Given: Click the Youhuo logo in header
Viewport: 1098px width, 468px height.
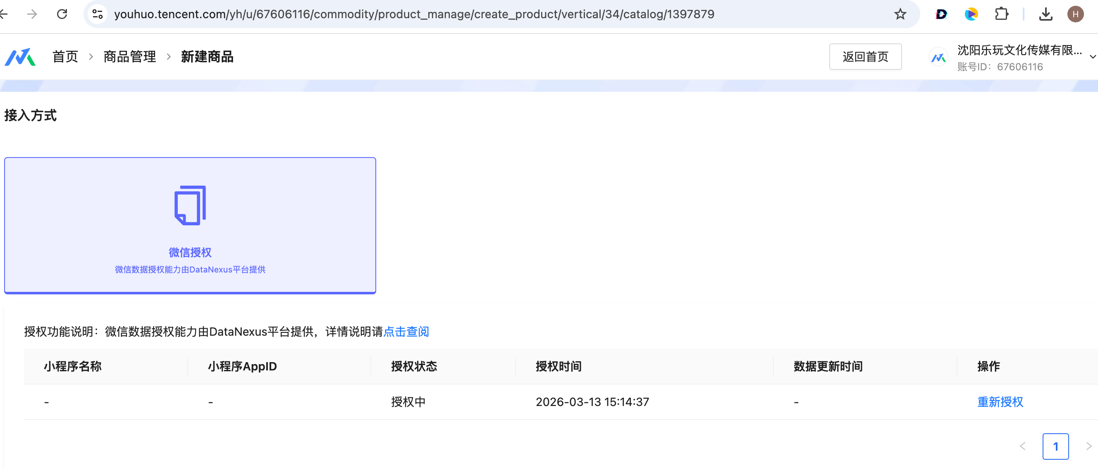Looking at the screenshot, I should (20, 57).
